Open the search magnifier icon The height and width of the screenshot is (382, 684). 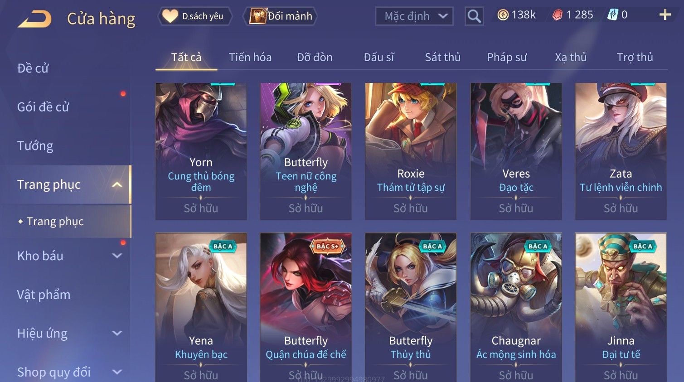tap(474, 16)
